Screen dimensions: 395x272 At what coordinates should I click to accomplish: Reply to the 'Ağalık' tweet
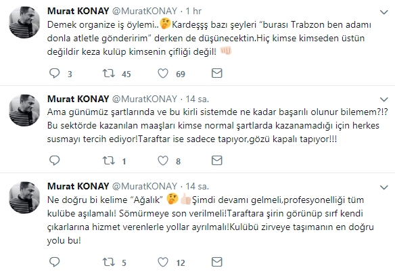(54, 262)
